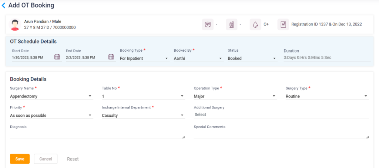The image size is (379, 168).
Task: Open the Start Date calendar picker
Action: (x=57, y=57)
